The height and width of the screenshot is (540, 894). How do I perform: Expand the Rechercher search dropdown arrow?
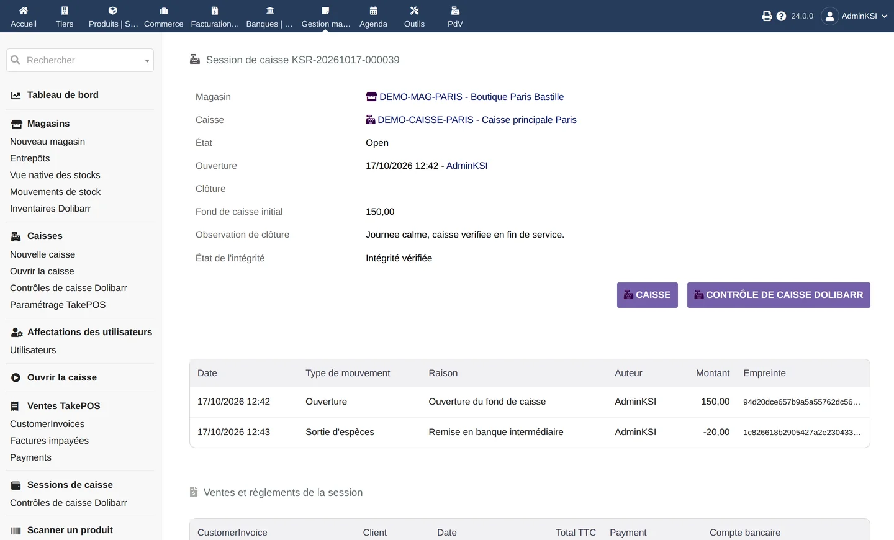(x=147, y=61)
